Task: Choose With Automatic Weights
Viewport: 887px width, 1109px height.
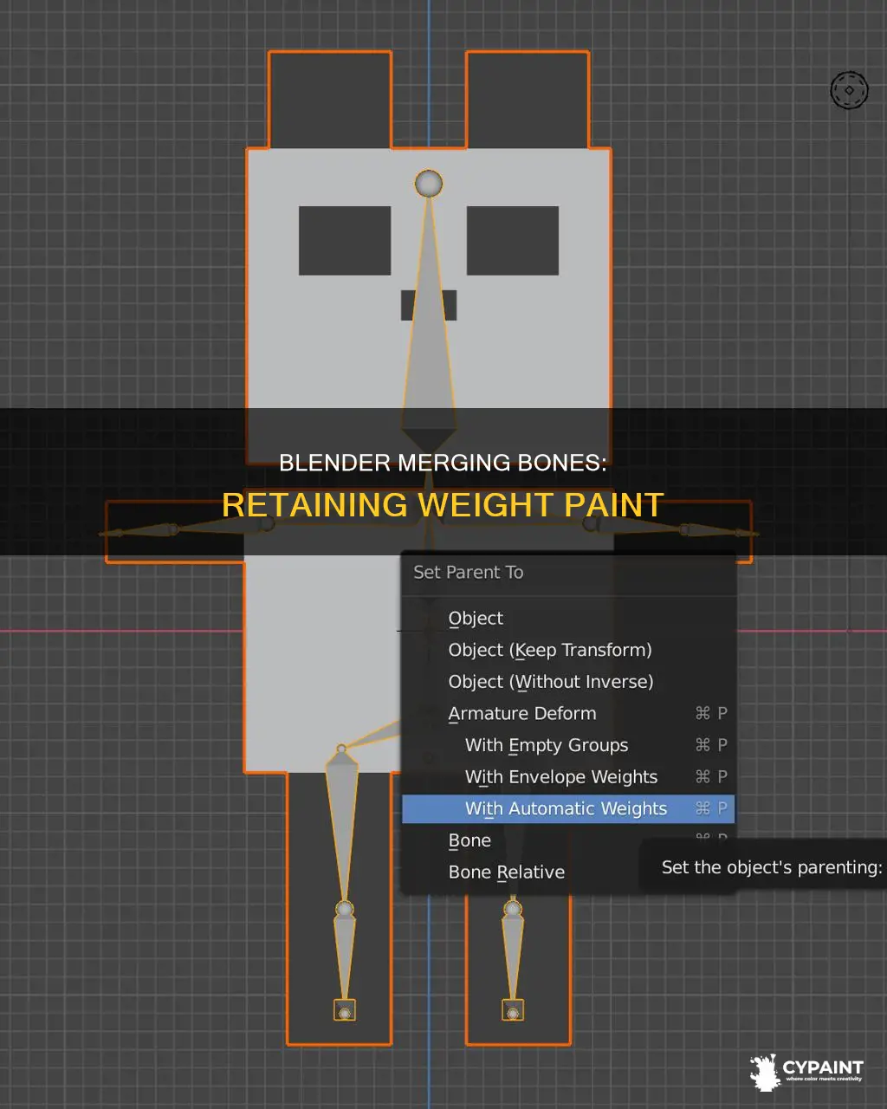Action: coord(568,808)
